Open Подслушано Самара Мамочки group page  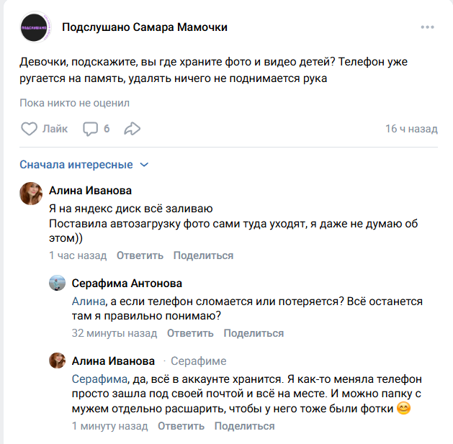145,27
